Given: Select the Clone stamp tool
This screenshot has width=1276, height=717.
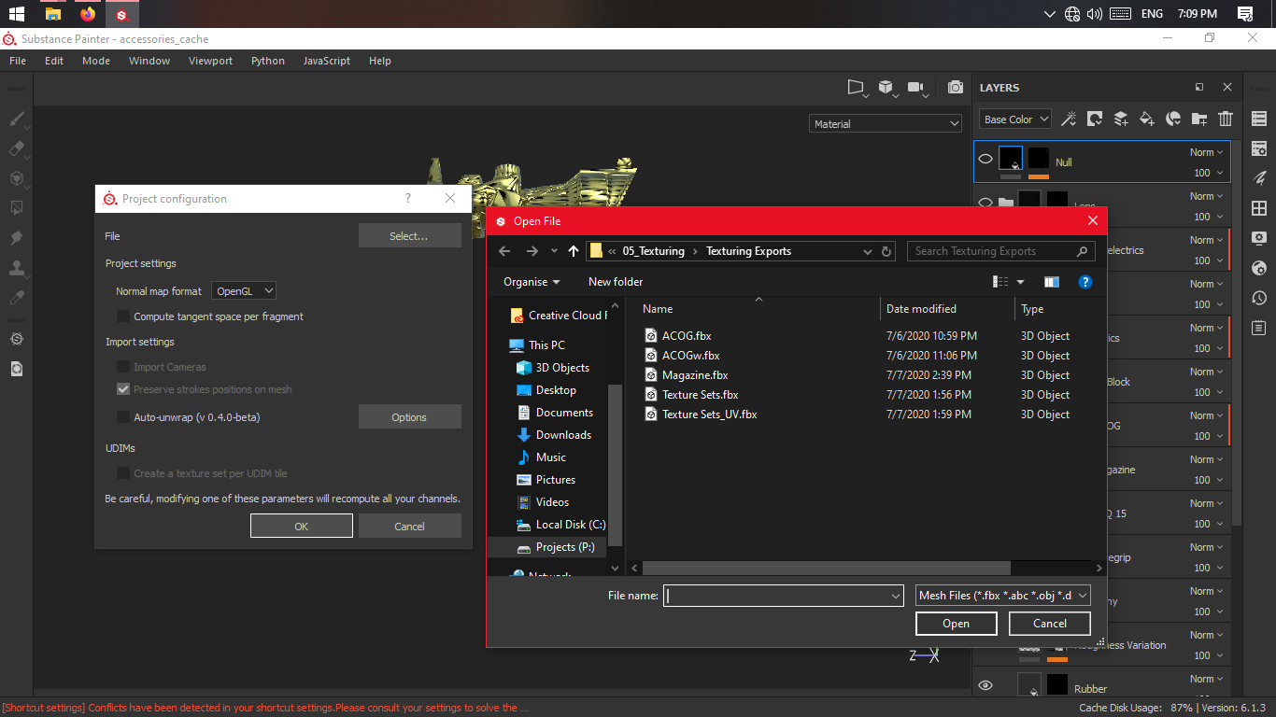Looking at the screenshot, I should click(x=16, y=268).
